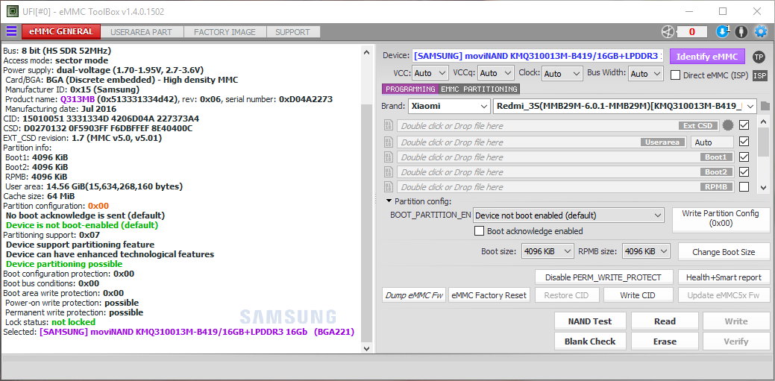
Task: Click the file list scroll-up arrow
Action: click(764, 122)
